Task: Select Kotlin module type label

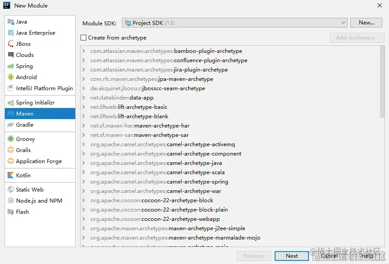Action: [23, 176]
